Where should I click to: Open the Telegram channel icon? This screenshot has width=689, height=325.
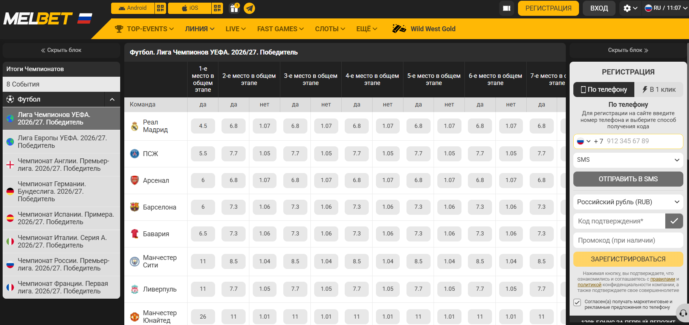tap(249, 8)
